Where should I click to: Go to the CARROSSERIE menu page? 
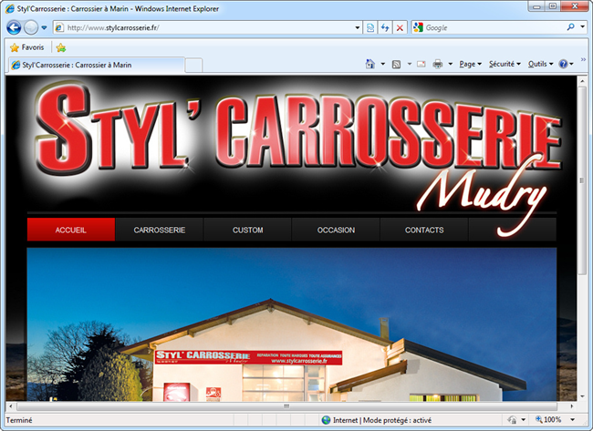click(x=159, y=231)
